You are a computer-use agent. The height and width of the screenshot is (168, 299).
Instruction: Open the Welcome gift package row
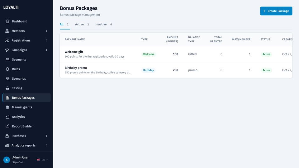point(176,54)
